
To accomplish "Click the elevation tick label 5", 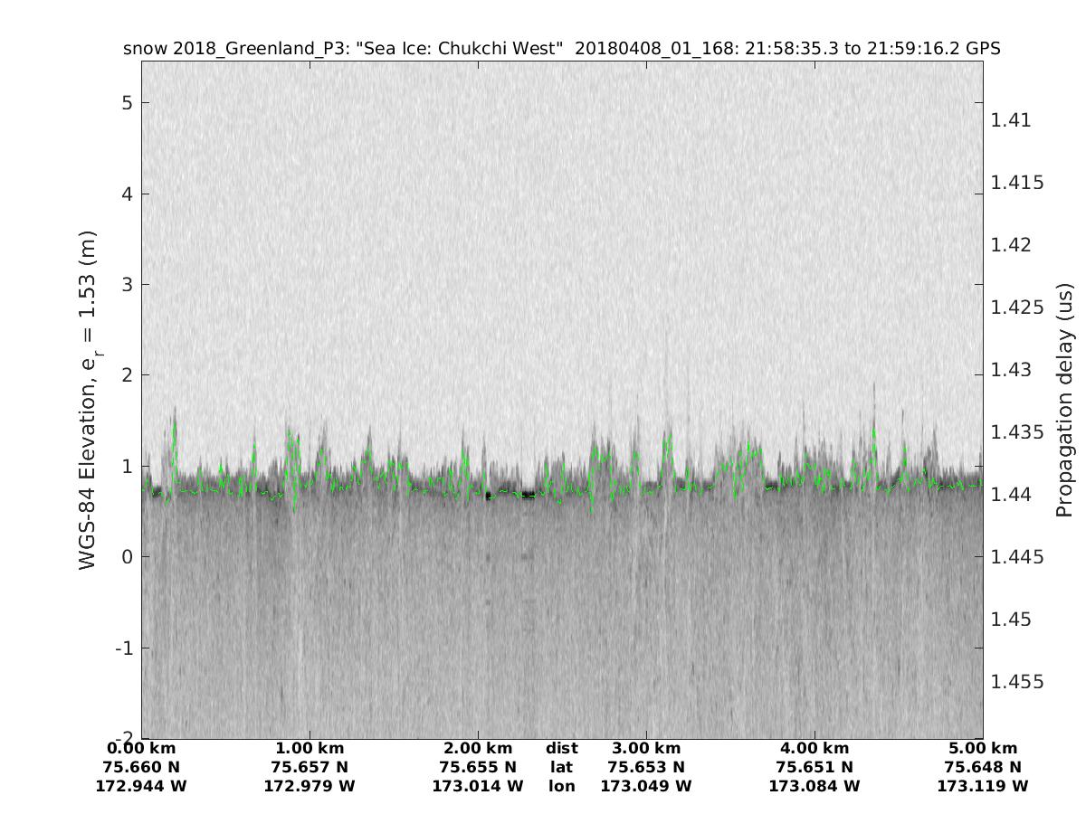I will pyautogui.click(x=129, y=103).
